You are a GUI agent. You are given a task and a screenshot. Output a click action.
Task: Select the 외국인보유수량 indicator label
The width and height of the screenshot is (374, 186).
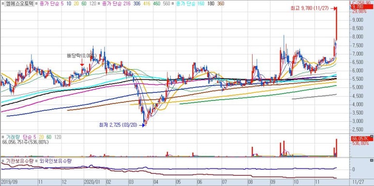pyautogui.click(x=56, y=161)
